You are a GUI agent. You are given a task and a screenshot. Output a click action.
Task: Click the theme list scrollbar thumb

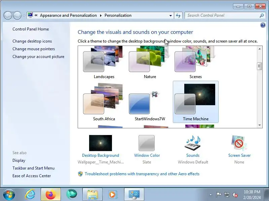click(260, 66)
